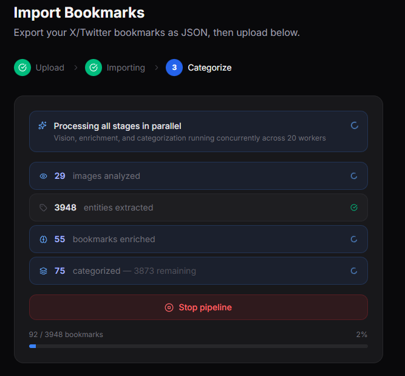405x376 pixels.
Task: Open the Importing step label
Action: pyautogui.click(x=126, y=68)
